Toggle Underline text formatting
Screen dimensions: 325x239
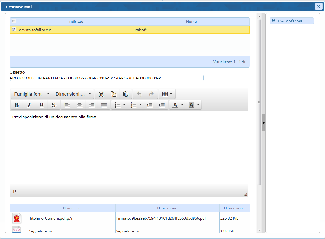point(41,105)
